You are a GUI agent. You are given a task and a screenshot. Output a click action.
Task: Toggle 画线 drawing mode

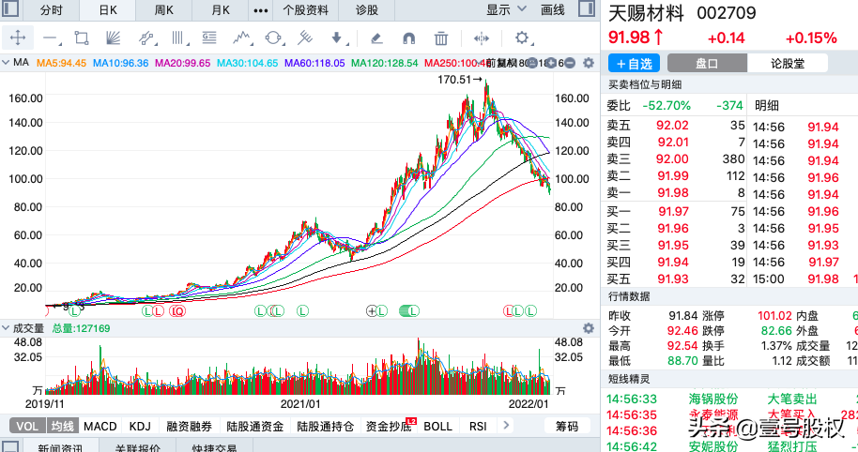(553, 9)
